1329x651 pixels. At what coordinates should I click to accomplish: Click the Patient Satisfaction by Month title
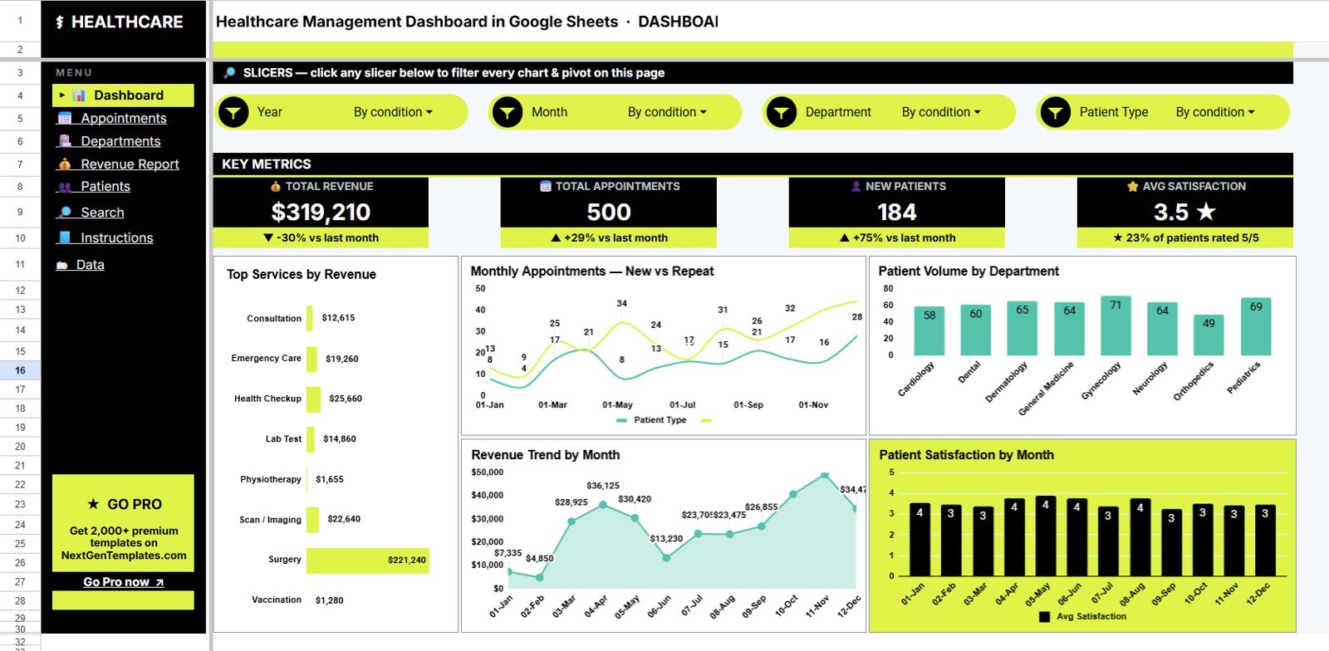point(966,455)
